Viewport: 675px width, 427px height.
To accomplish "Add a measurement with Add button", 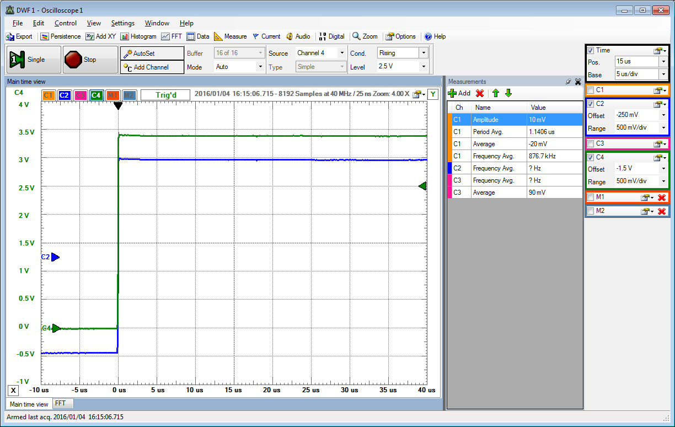I will [x=459, y=93].
